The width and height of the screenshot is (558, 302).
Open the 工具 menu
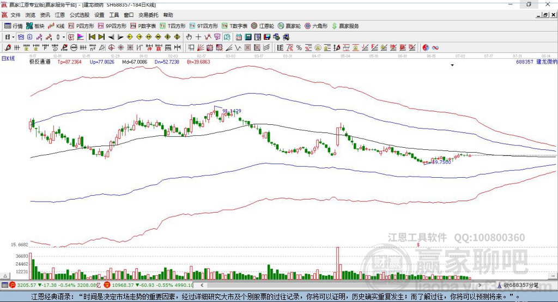[x=114, y=15]
